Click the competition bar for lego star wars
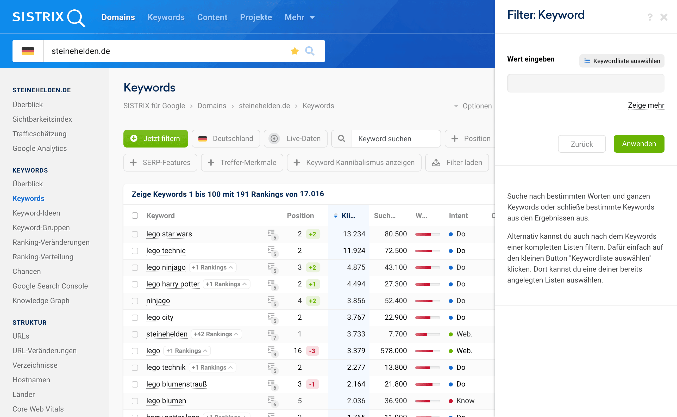 tap(427, 234)
